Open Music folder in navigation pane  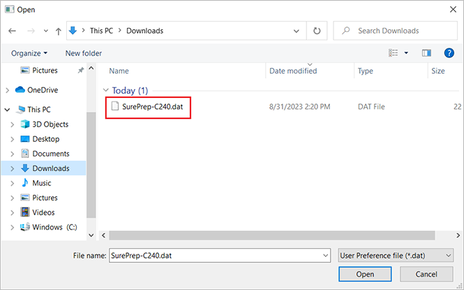pyautogui.click(x=41, y=183)
